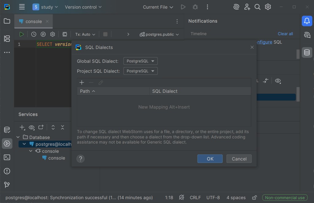Sort mappings by the Path column header
The height and width of the screenshot is (203, 314).
coord(87,91)
